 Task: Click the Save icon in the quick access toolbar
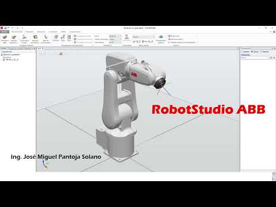(5, 28)
